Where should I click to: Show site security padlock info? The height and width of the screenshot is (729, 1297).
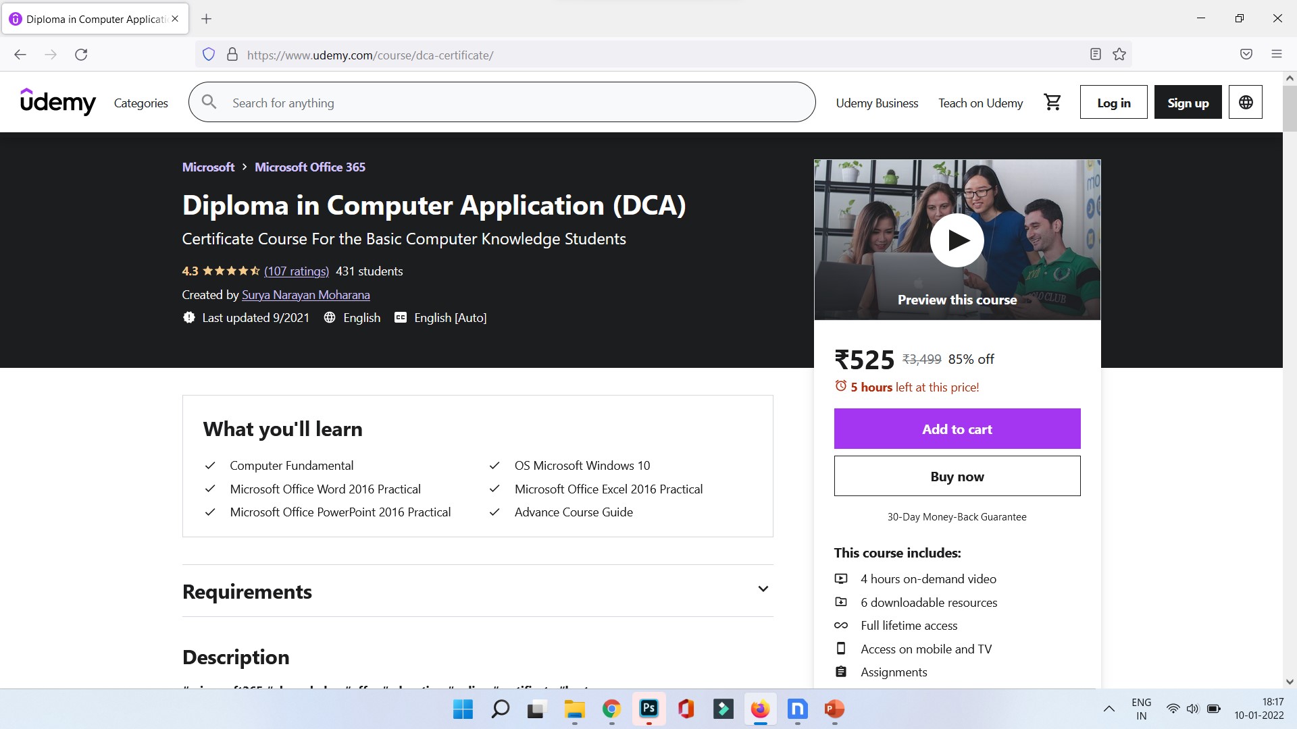click(x=232, y=55)
